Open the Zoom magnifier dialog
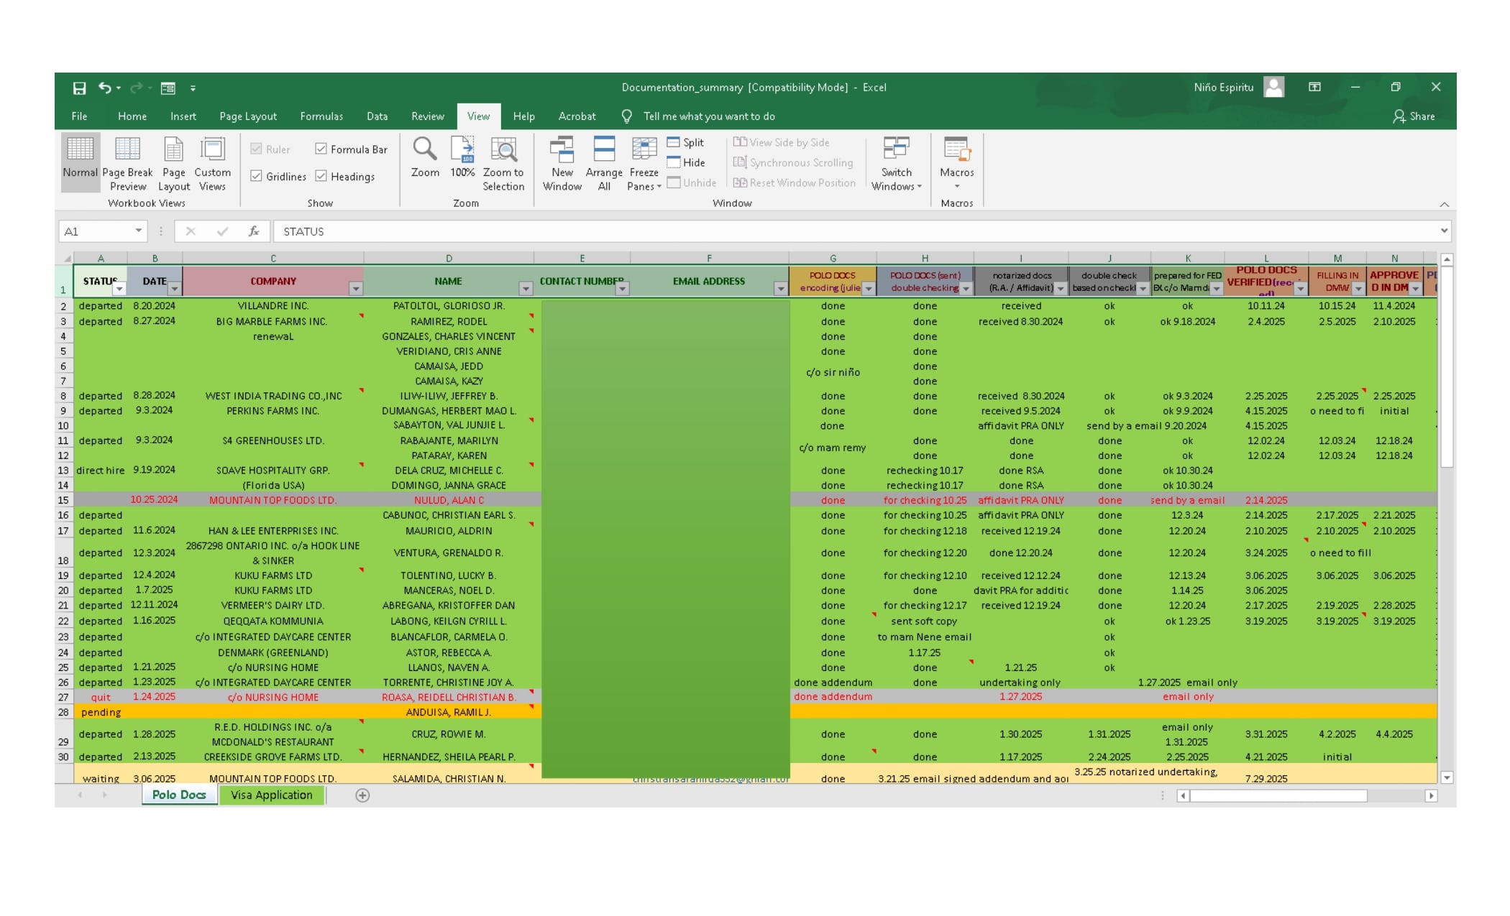This screenshot has height=916, width=1510. point(424,157)
